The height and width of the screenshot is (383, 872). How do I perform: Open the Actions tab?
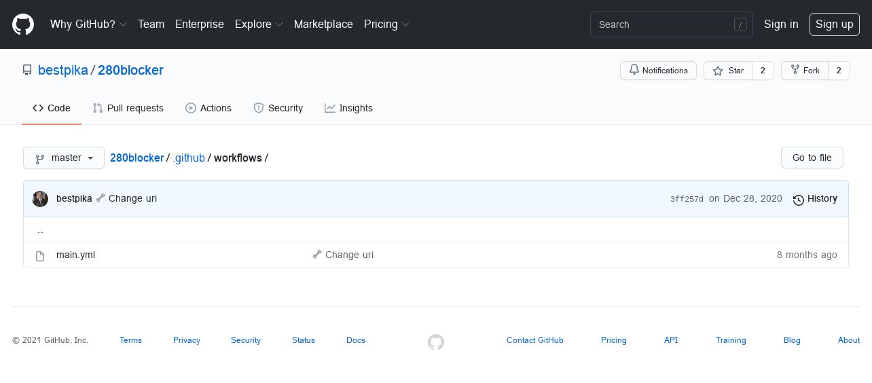pyautogui.click(x=208, y=108)
